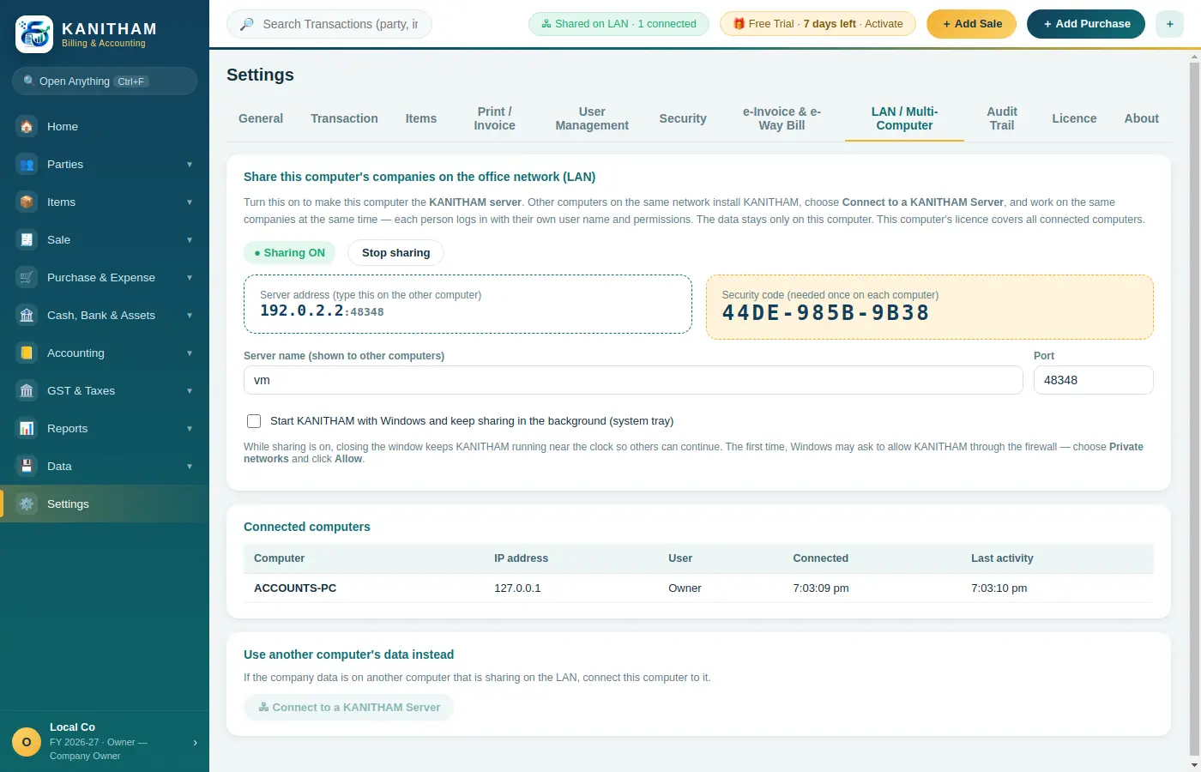Expand the Purchase & Expense submenu arrow
Viewport: 1201px width, 772px height.
(x=190, y=277)
